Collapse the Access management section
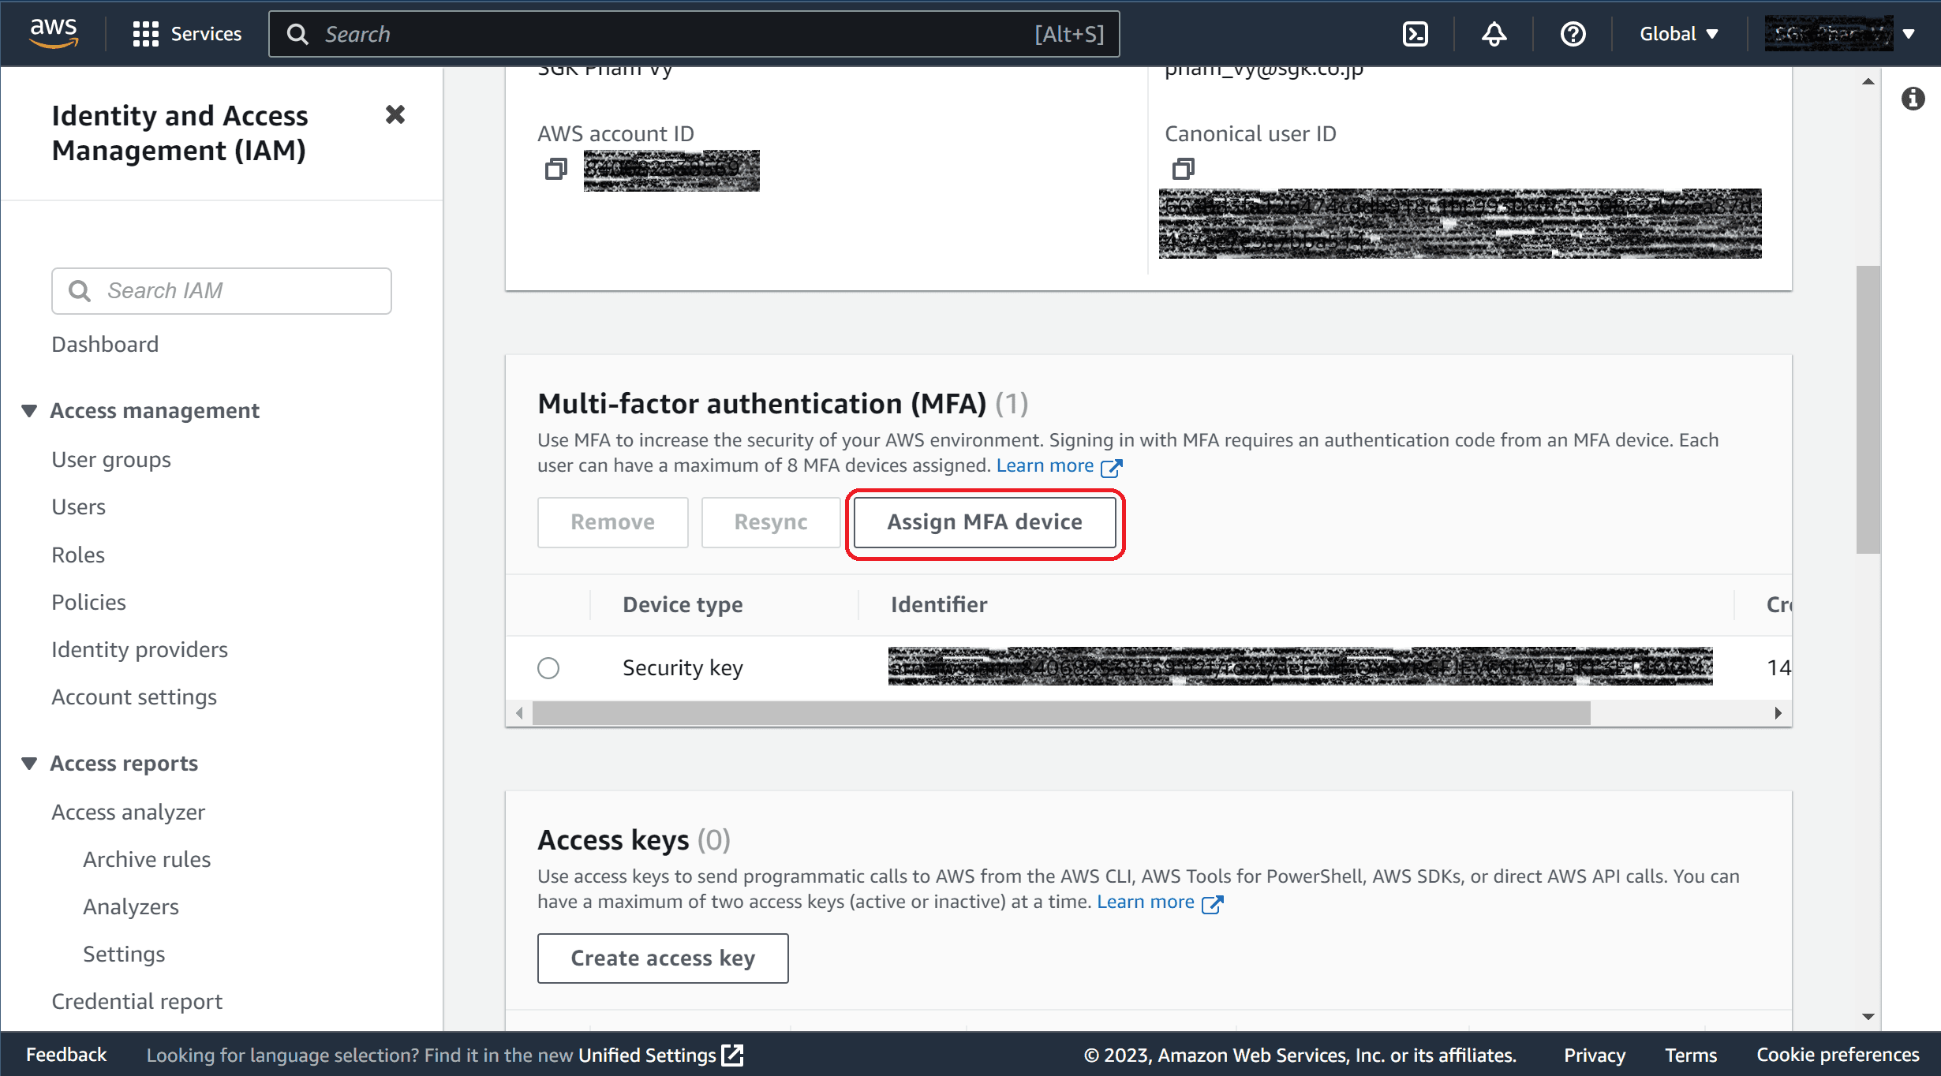Image resolution: width=1941 pixels, height=1076 pixels. point(29,411)
